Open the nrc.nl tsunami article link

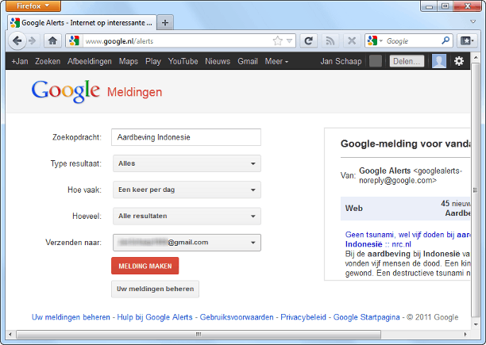click(407, 240)
